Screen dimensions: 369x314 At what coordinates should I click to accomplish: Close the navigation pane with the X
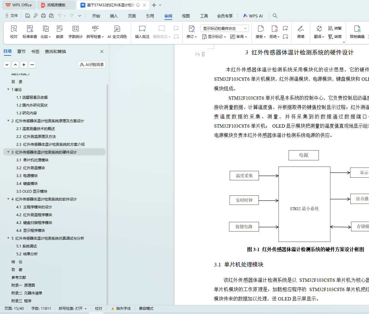[x=102, y=51]
